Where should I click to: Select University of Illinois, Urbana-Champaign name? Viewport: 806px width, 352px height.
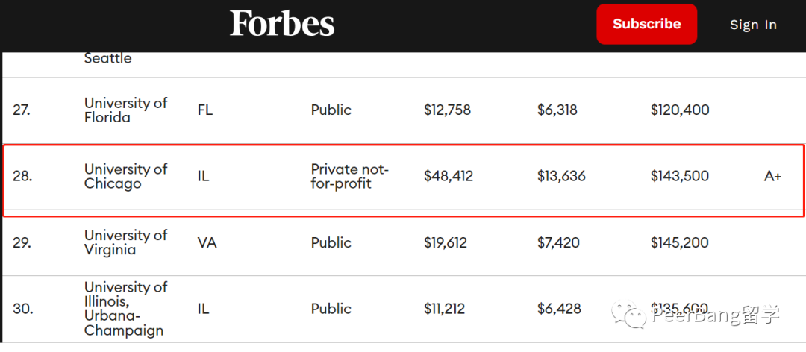(x=126, y=308)
